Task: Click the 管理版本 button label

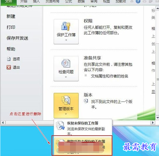Action: [66, 109]
